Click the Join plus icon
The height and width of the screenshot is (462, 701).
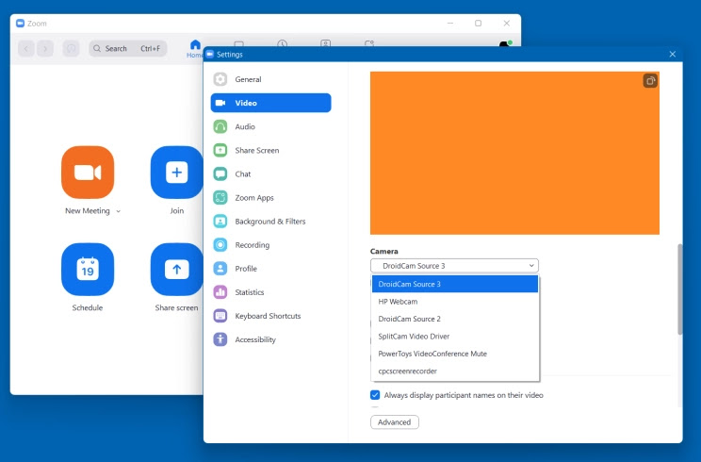tap(176, 173)
